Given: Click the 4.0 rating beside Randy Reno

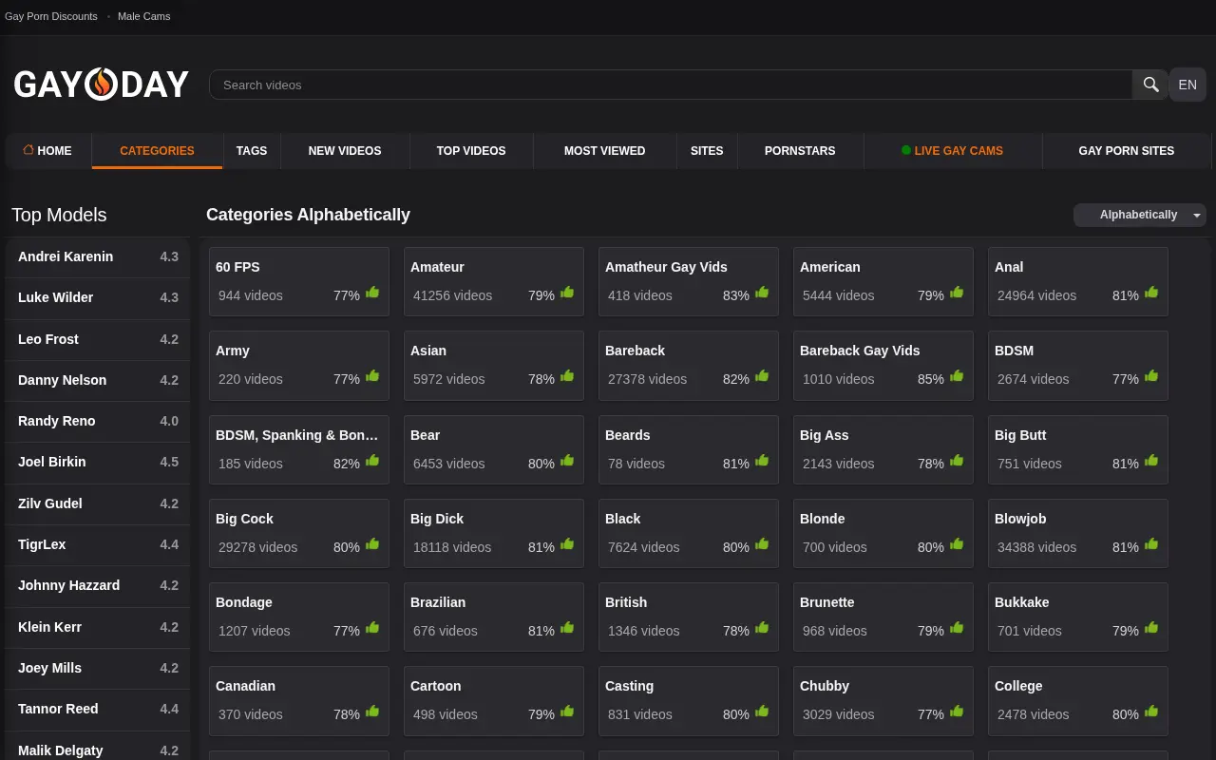Looking at the screenshot, I should pyautogui.click(x=169, y=421).
